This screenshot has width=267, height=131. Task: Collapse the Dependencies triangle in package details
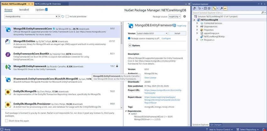pyautogui.click(x=126, y=111)
